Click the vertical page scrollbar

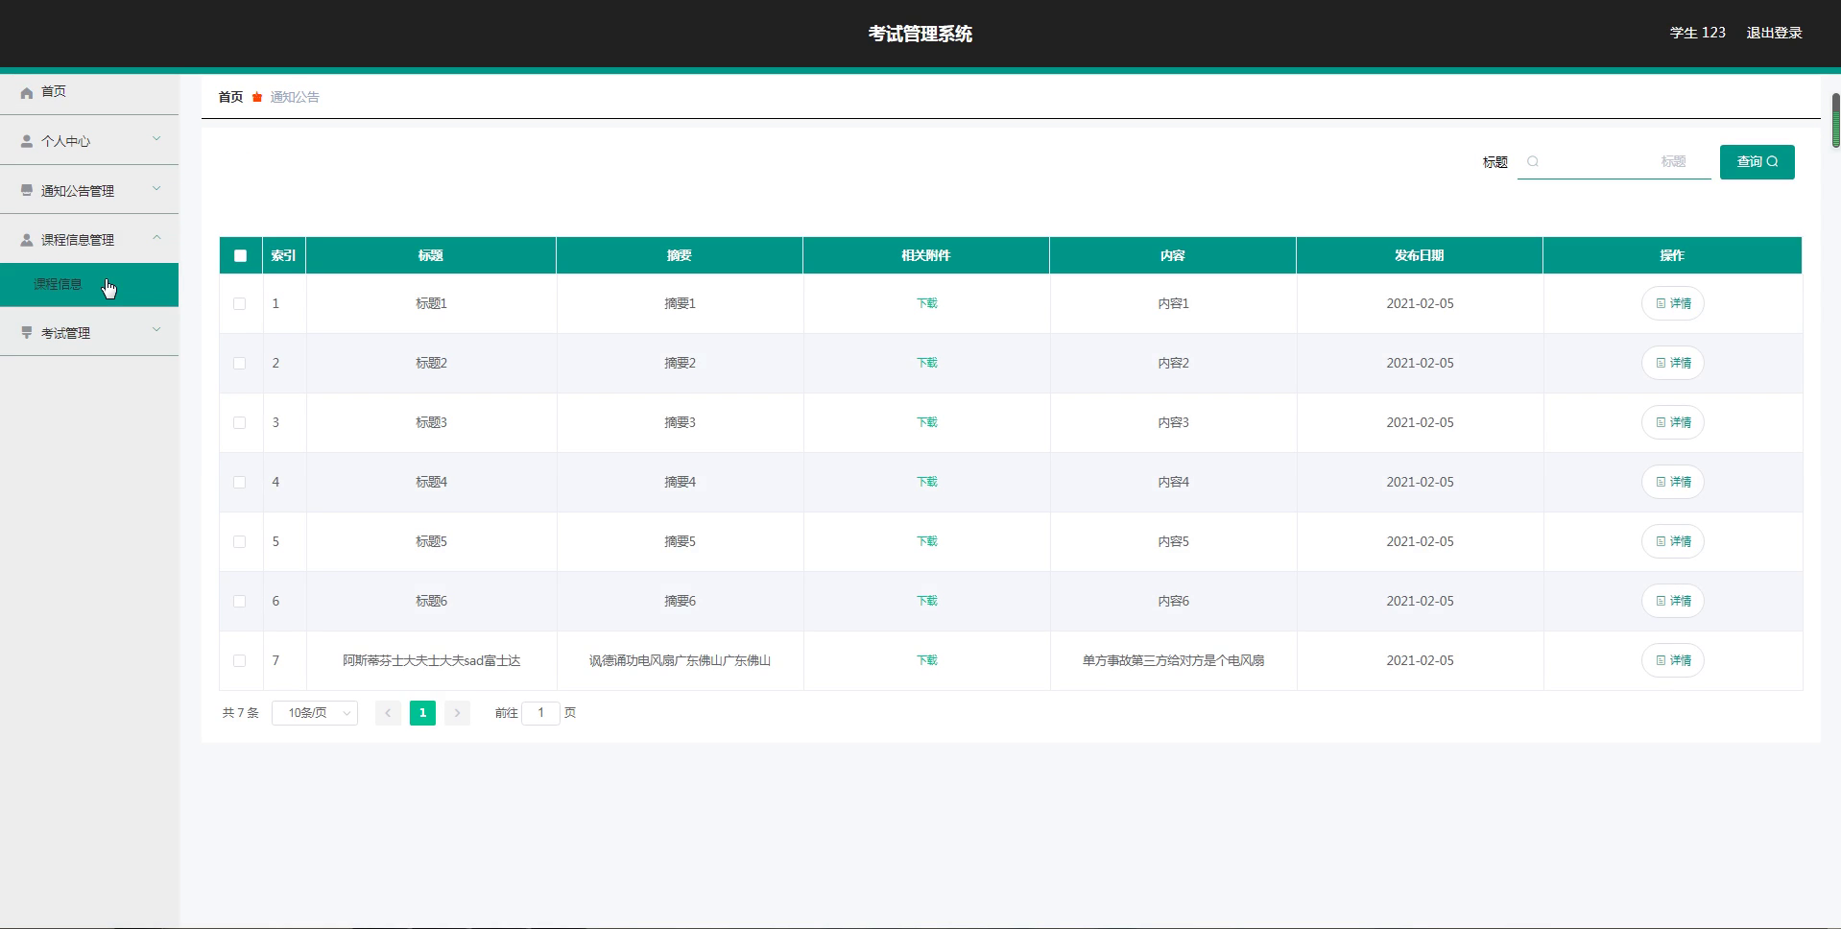pyautogui.click(x=1835, y=120)
